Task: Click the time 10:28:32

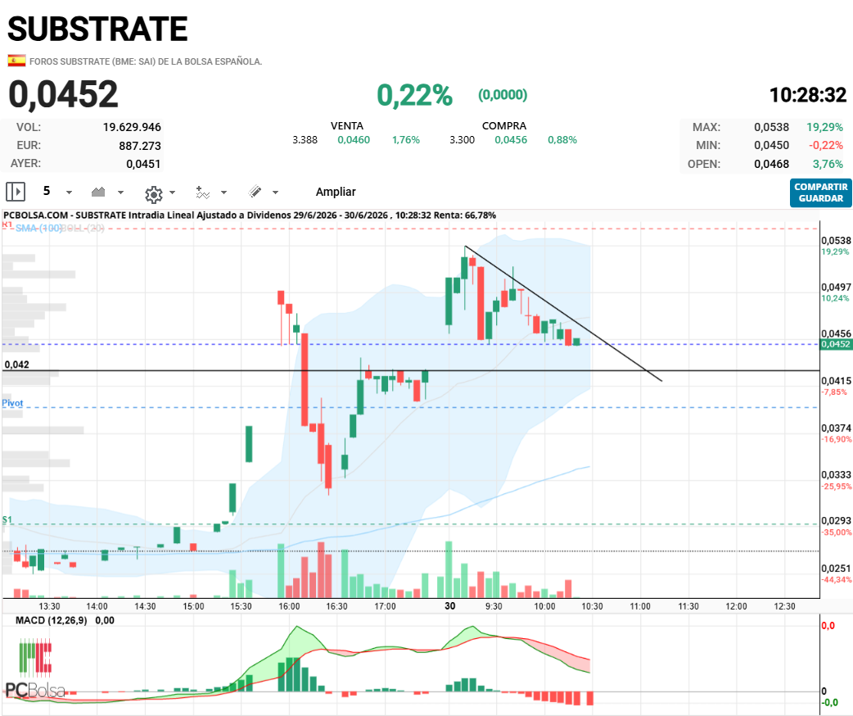Action: 808,95
